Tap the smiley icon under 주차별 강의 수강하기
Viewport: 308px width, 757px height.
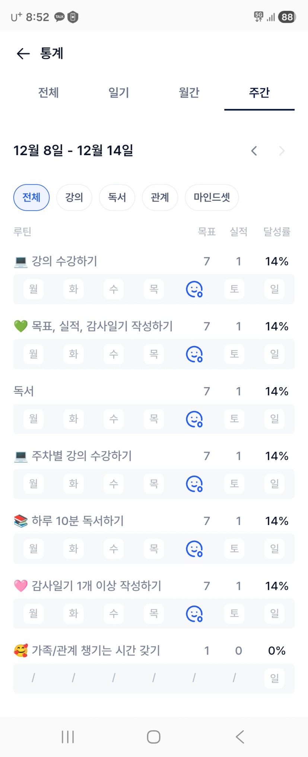coord(194,484)
